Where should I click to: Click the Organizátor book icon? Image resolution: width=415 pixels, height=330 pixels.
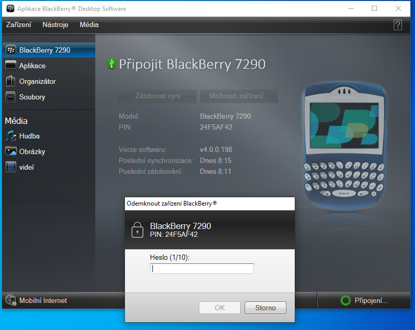tap(10, 81)
